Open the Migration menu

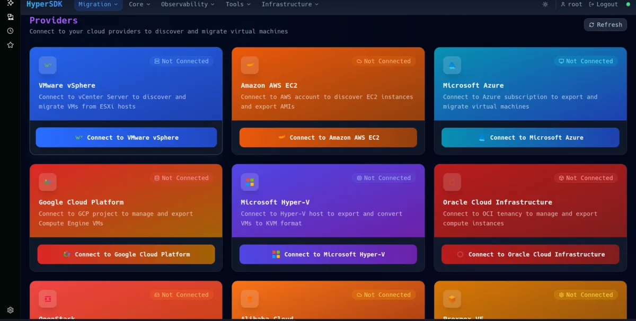(x=98, y=4)
